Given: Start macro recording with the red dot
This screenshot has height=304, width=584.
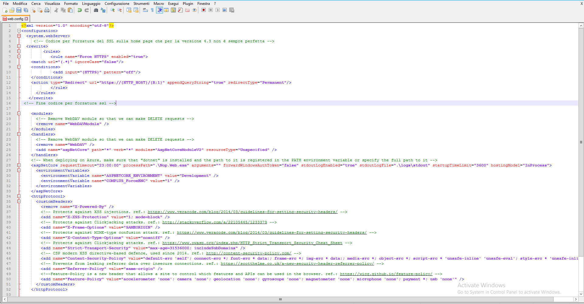Looking at the screenshot, I should (203, 10).
